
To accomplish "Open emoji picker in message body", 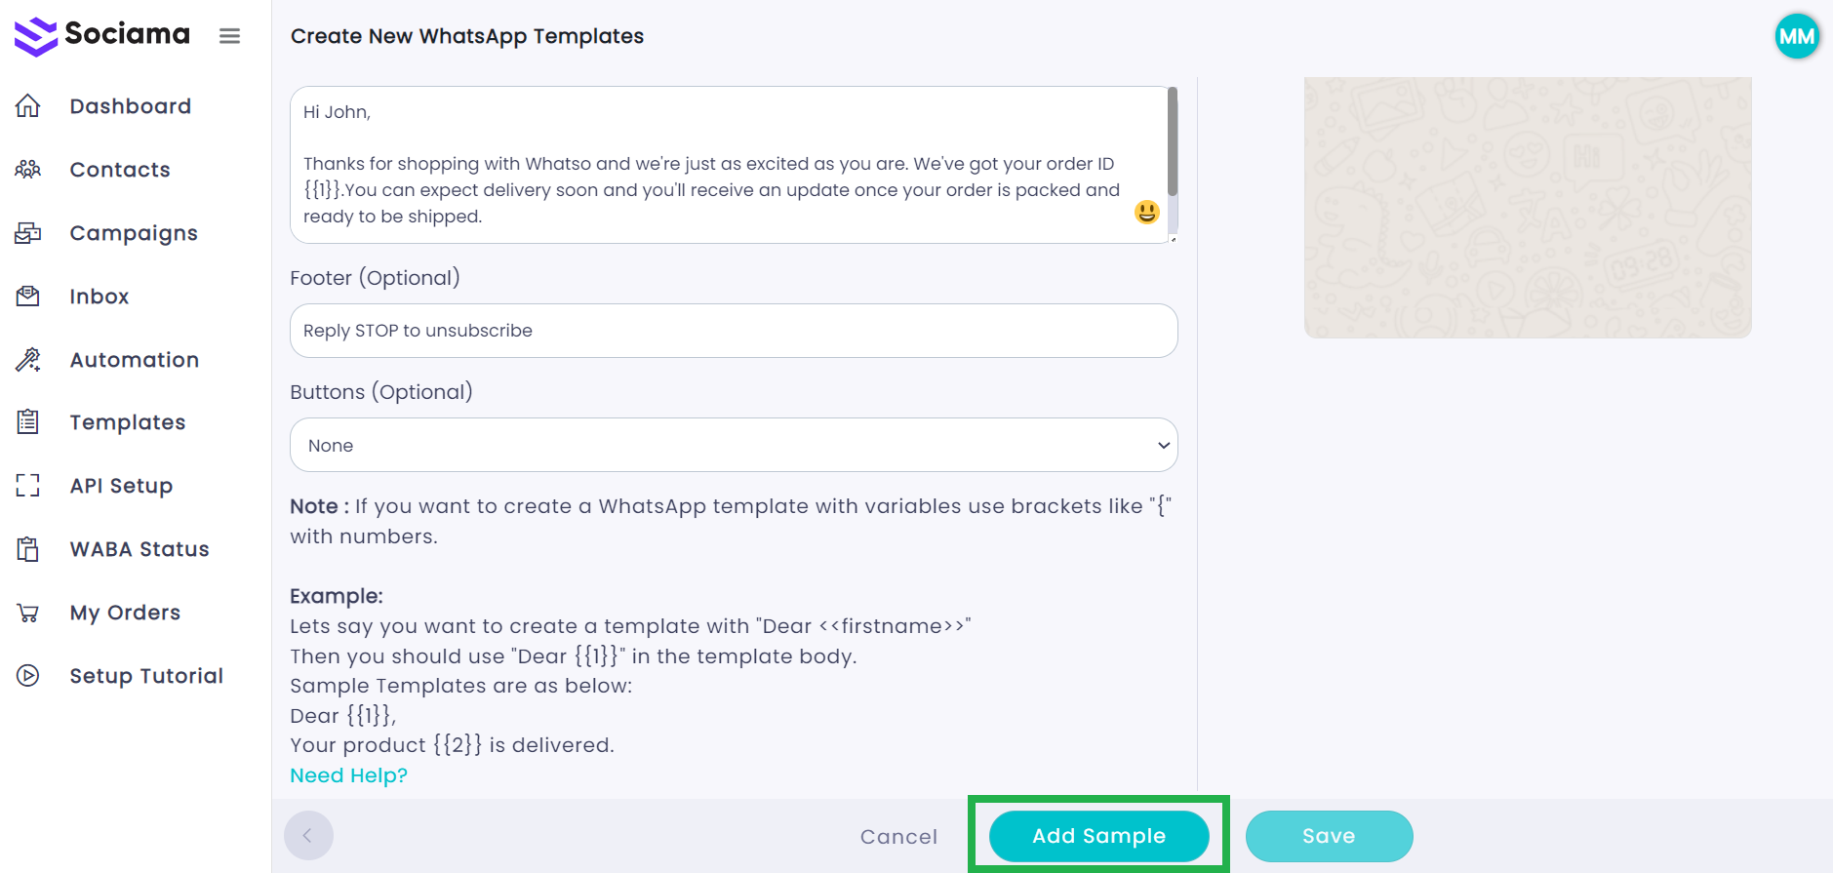I will (x=1146, y=212).
